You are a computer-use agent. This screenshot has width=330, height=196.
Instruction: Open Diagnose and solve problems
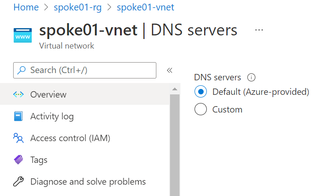click(85, 182)
